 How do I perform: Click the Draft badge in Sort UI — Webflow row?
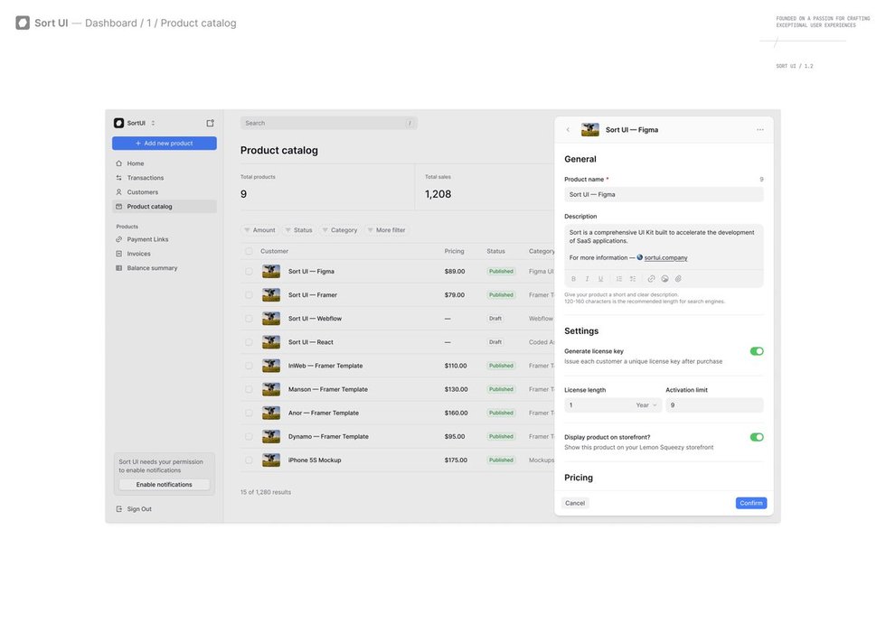495,319
